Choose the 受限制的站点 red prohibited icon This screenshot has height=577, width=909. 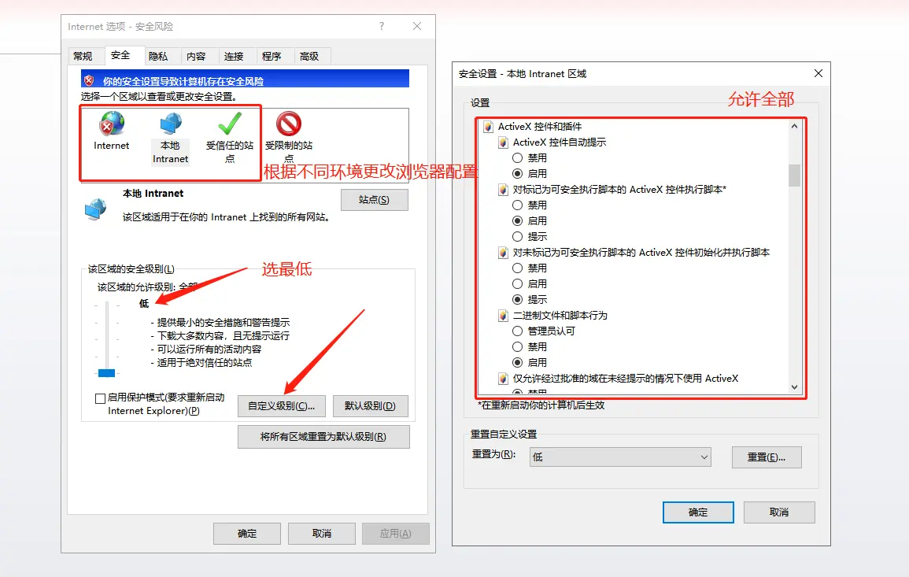[x=289, y=124]
